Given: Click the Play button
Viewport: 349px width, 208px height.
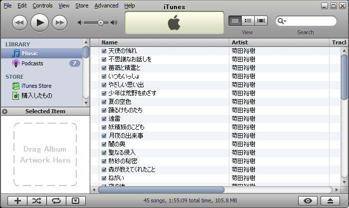Looking at the screenshot, I should [39, 23].
